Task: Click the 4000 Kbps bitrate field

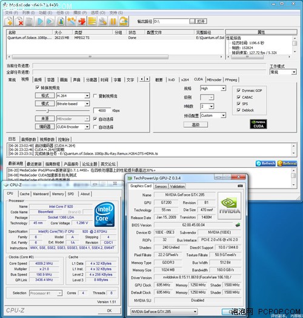Action: click(x=102, y=110)
